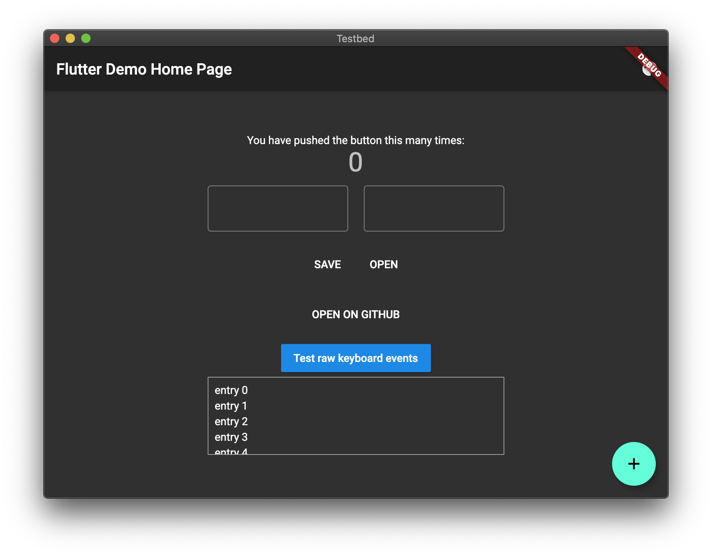Click 'You have pushed the button' label

tap(356, 140)
